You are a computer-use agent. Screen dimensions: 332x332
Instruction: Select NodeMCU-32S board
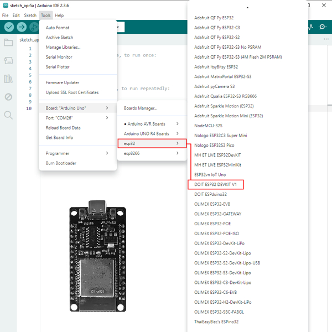(247, 126)
